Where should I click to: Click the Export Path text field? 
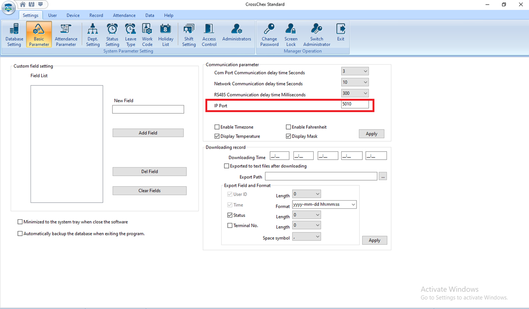[321, 176]
